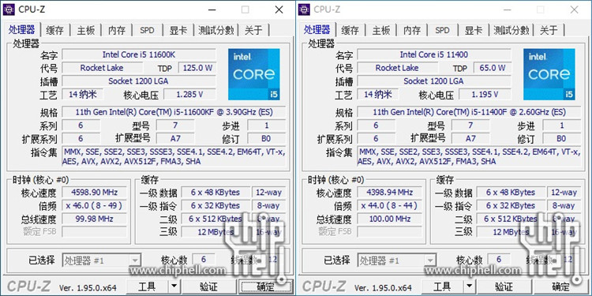Click 确定 button in left window
This screenshot has height=296, width=592.
click(265, 287)
